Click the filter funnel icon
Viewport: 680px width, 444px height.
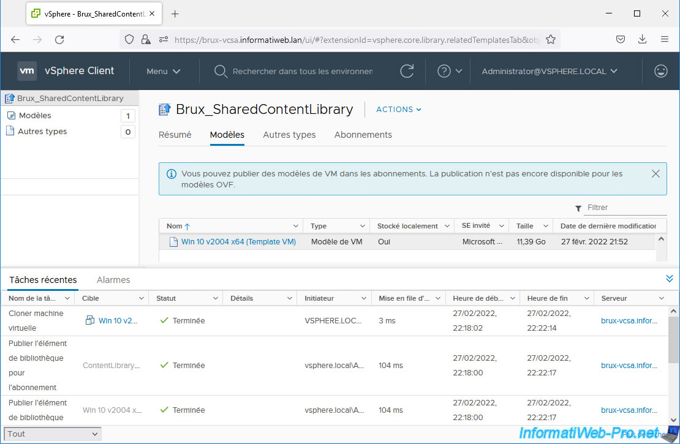[x=578, y=209]
